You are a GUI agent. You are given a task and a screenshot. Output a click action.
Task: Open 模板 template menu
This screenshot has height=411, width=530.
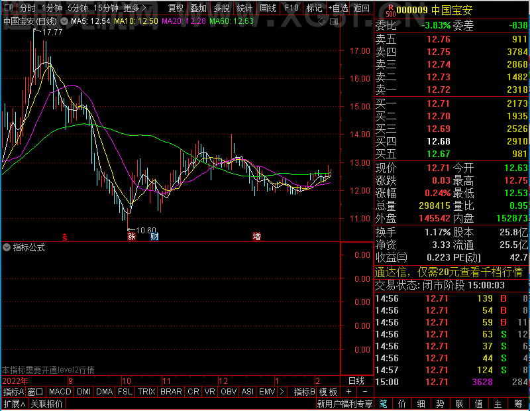[x=328, y=392]
